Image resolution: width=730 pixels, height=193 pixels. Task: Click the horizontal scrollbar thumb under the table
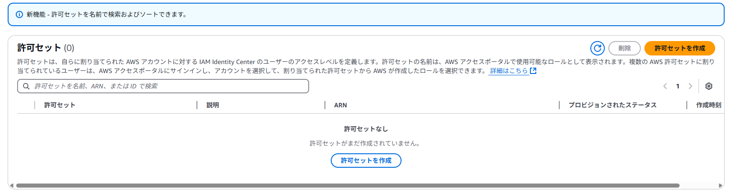(347, 185)
